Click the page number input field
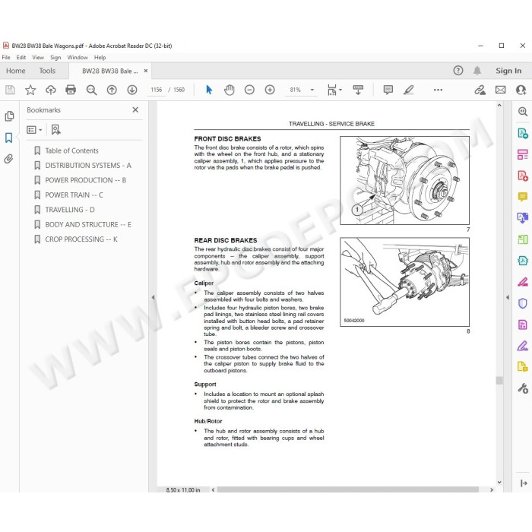 pos(157,90)
